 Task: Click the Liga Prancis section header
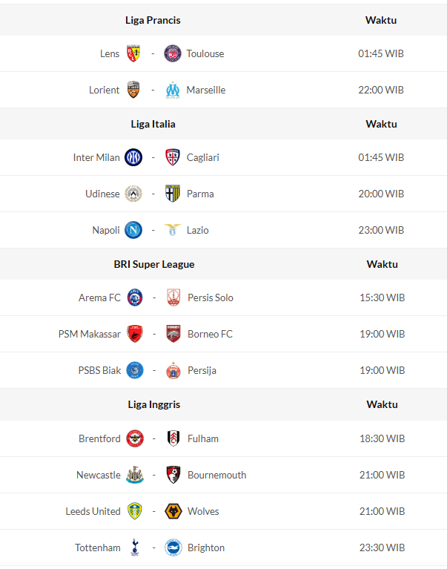[153, 20]
